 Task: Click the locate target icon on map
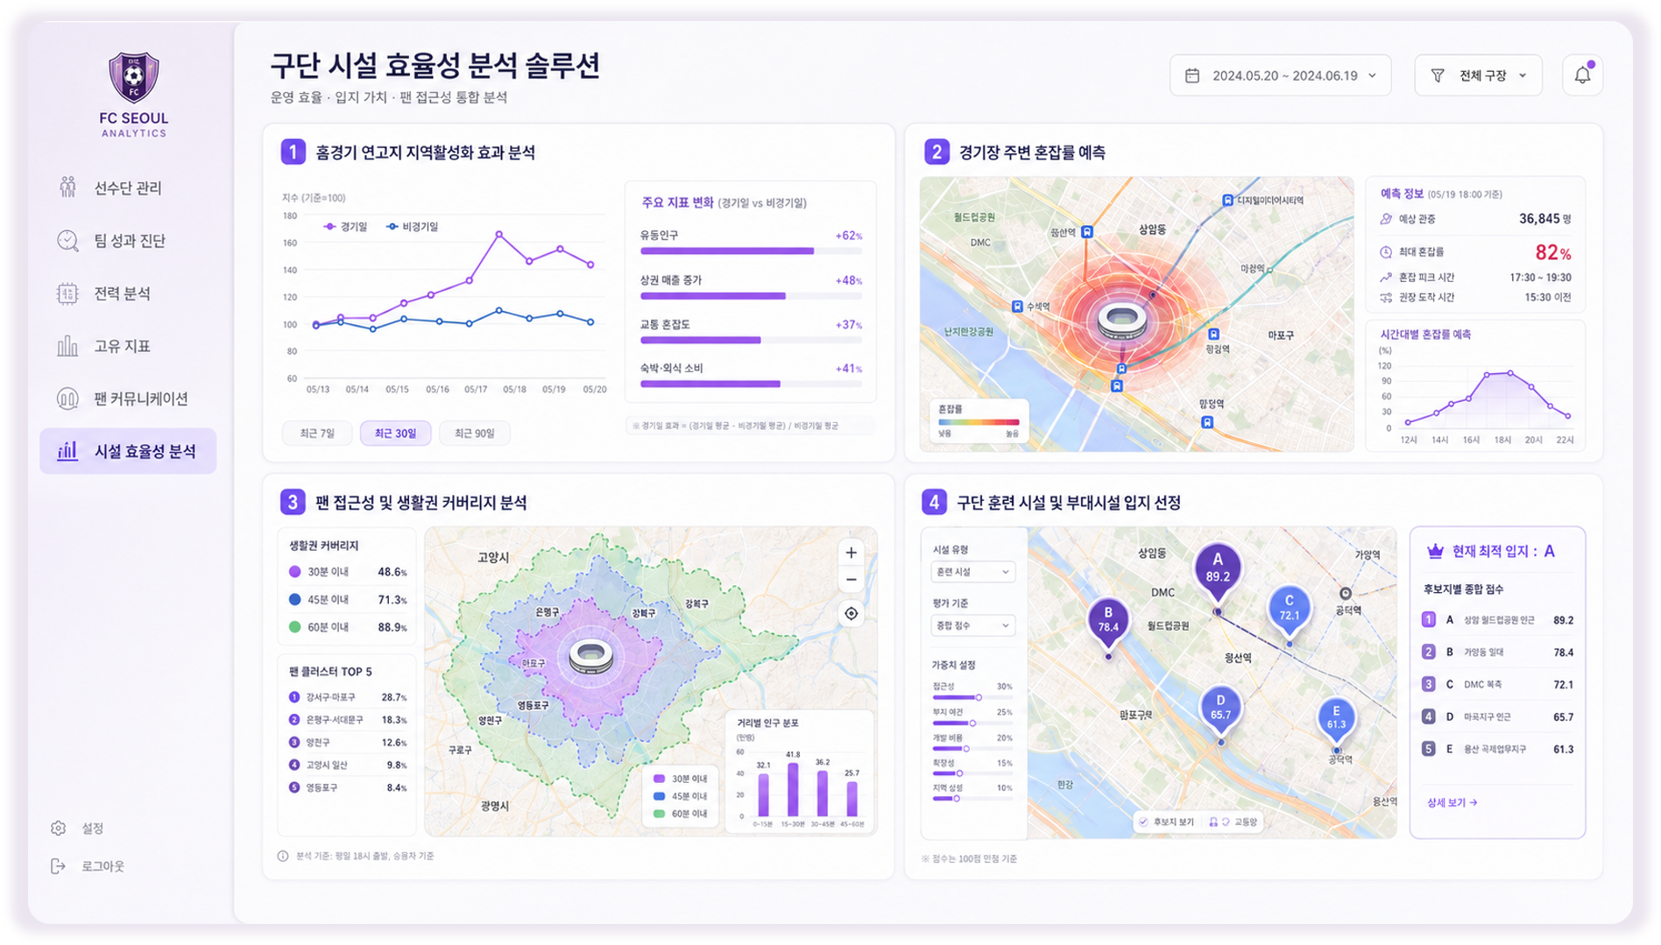[x=851, y=614]
